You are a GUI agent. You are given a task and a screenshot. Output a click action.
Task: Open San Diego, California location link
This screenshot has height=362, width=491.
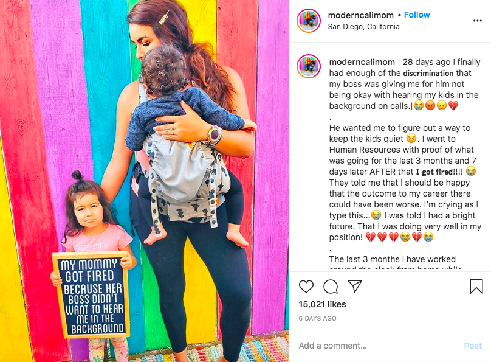[363, 27]
